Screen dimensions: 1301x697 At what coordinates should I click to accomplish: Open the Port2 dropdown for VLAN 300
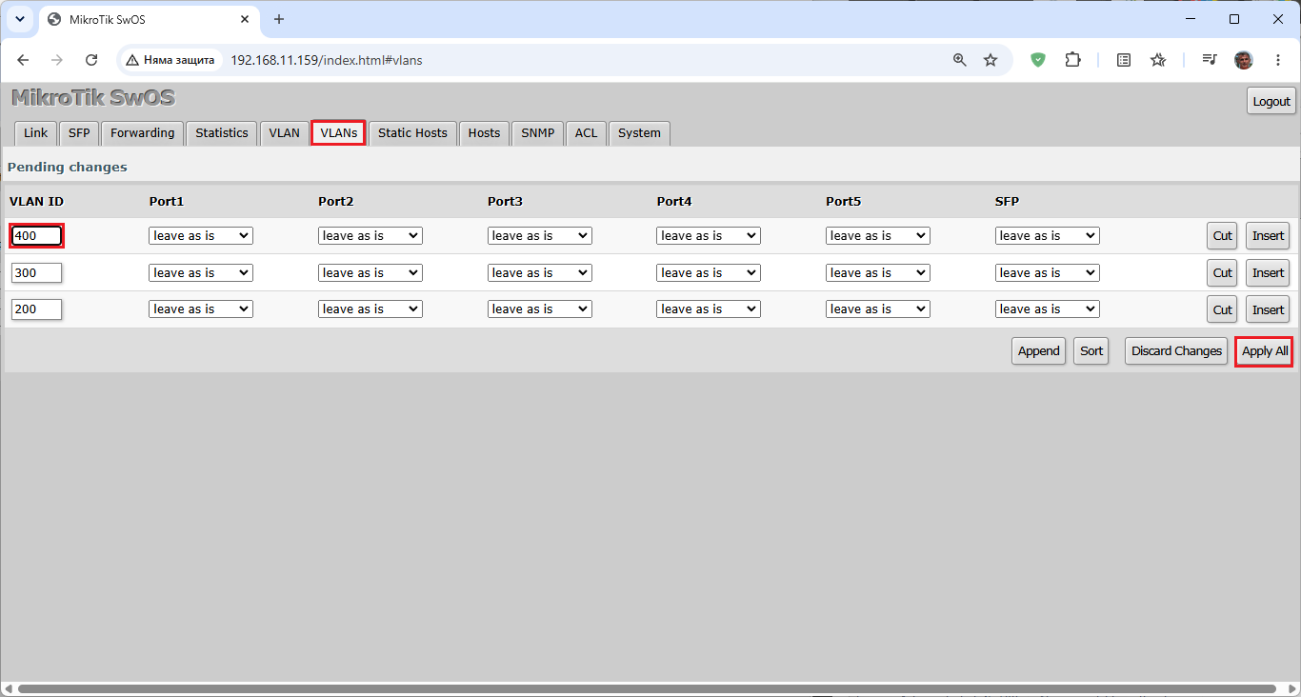(370, 273)
